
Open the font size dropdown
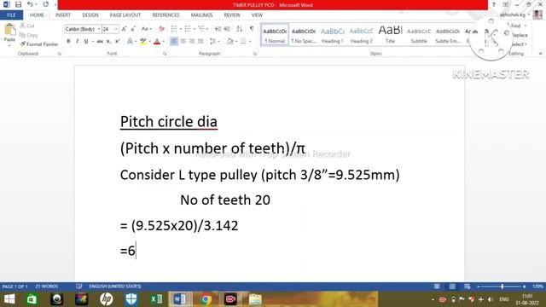[x=116, y=29]
